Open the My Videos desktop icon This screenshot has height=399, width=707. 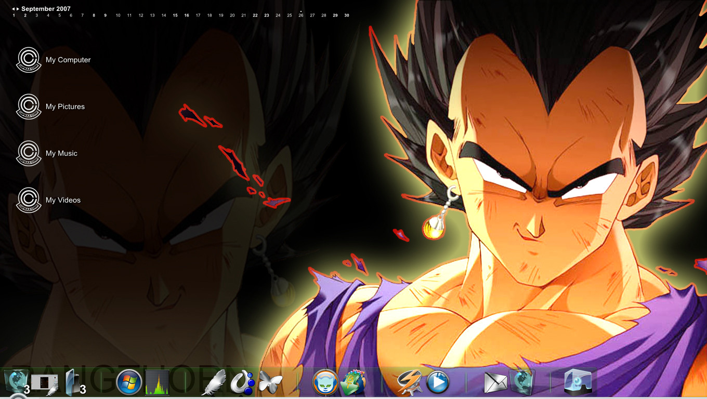48,200
